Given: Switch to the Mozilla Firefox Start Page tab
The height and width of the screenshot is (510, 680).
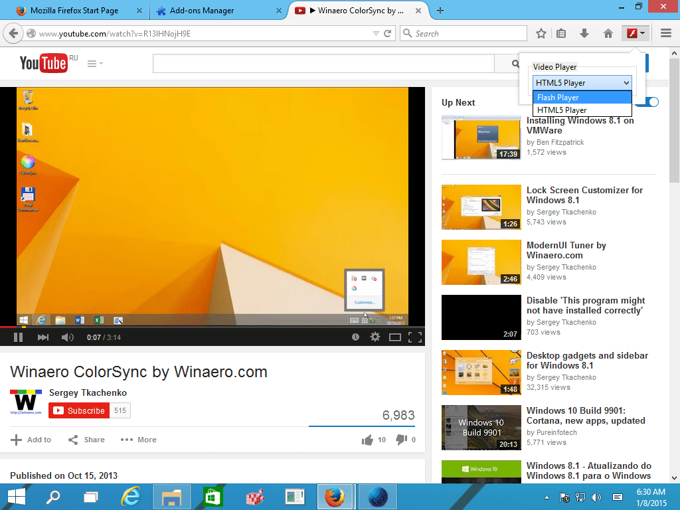Looking at the screenshot, I should [73, 10].
